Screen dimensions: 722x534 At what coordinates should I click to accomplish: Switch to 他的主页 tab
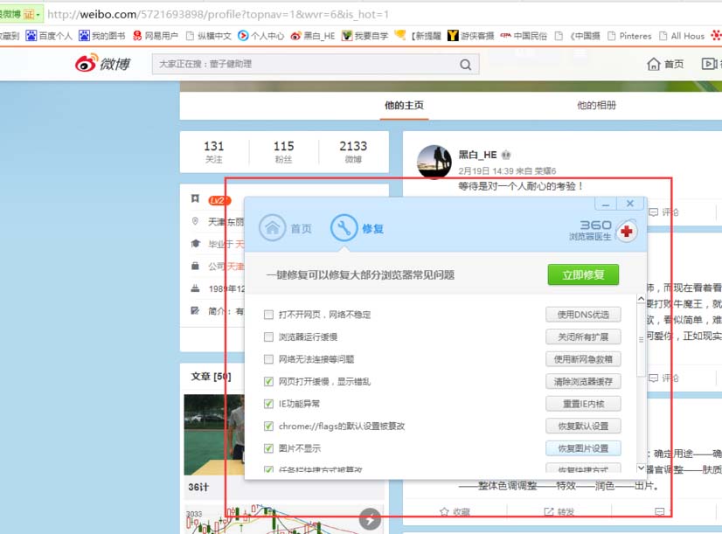coord(405,106)
